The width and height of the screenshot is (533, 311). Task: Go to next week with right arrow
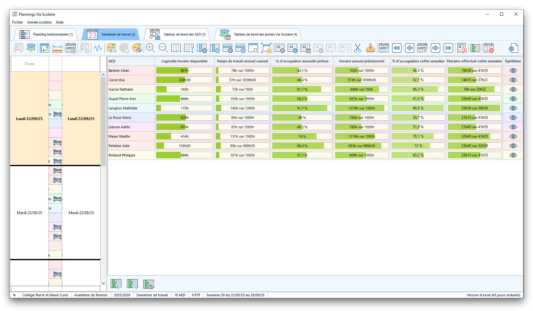435,48
